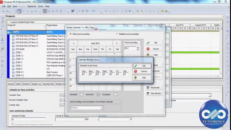Click the Print toolbar icon

click(3, 11)
